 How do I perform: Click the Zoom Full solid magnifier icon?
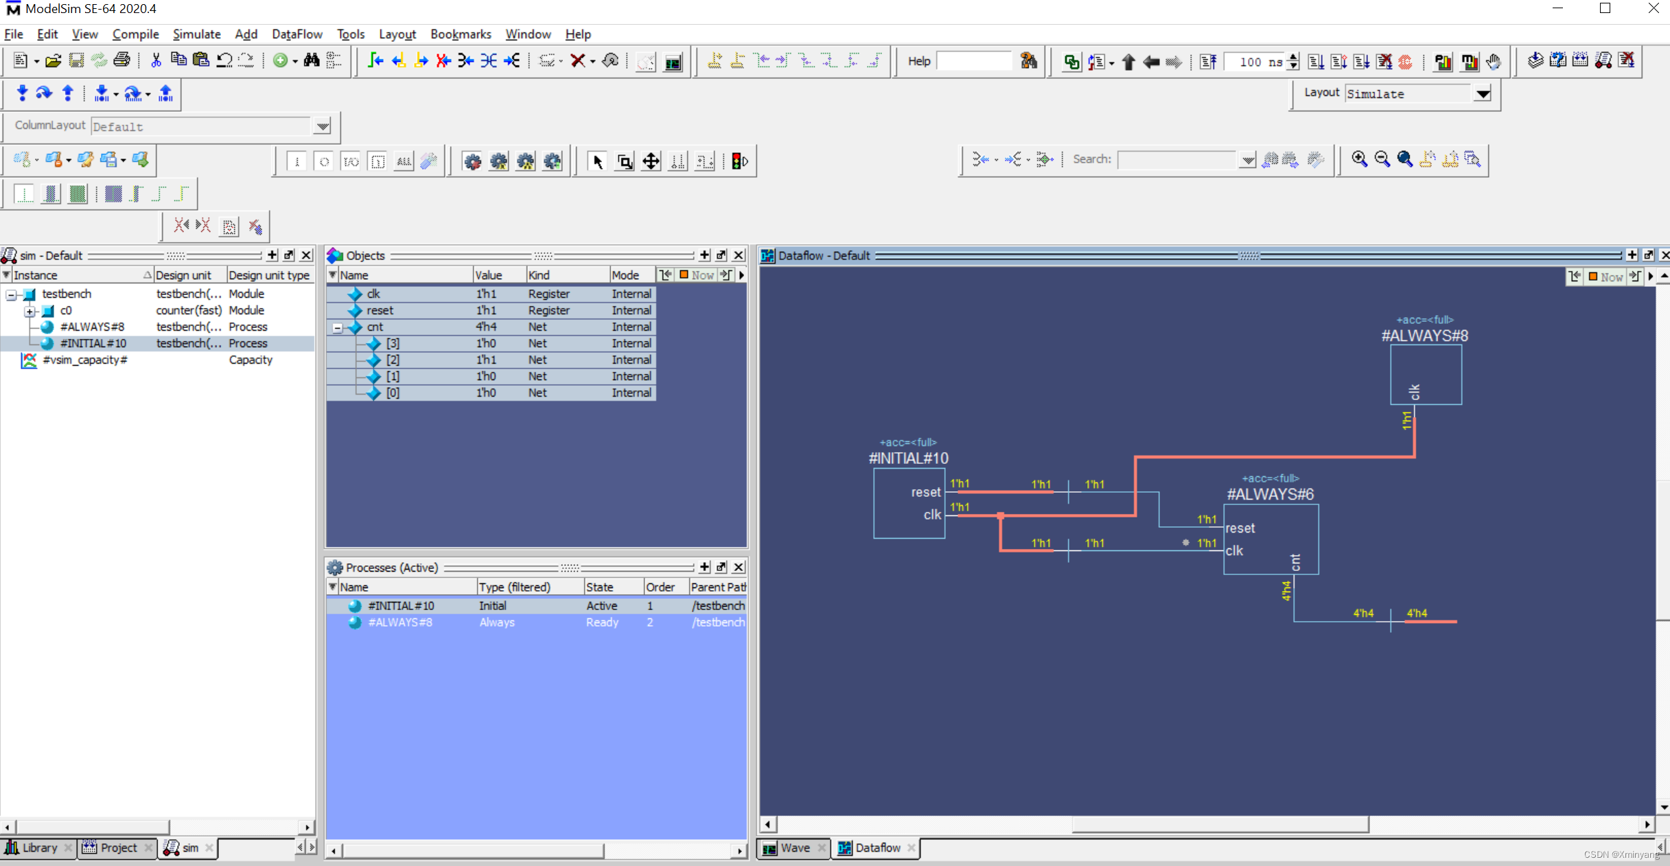point(1405,159)
